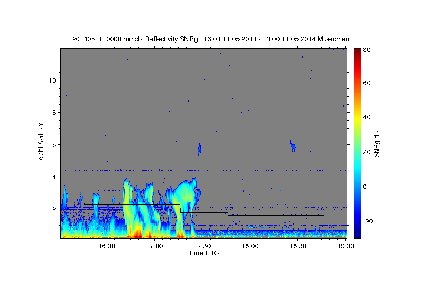Screen dimensions: 429x286
Task: Select the 17:00 time tick label
Action: [154, 246]
